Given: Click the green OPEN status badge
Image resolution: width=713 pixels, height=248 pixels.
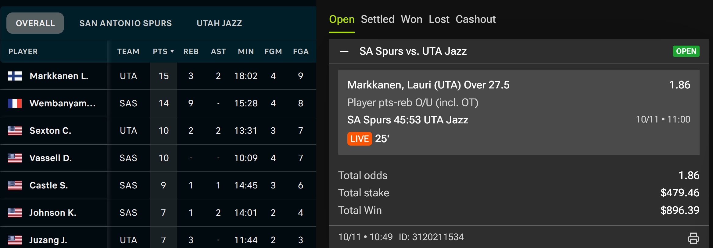Looking at the screenshot, I should 686,51.
